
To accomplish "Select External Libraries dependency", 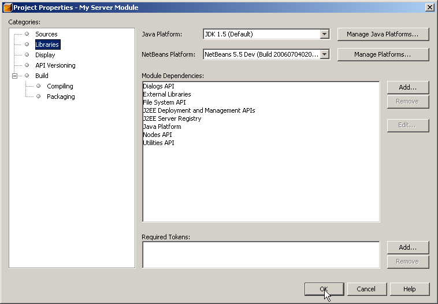I will pyautogui.click(x=167, y=94).
